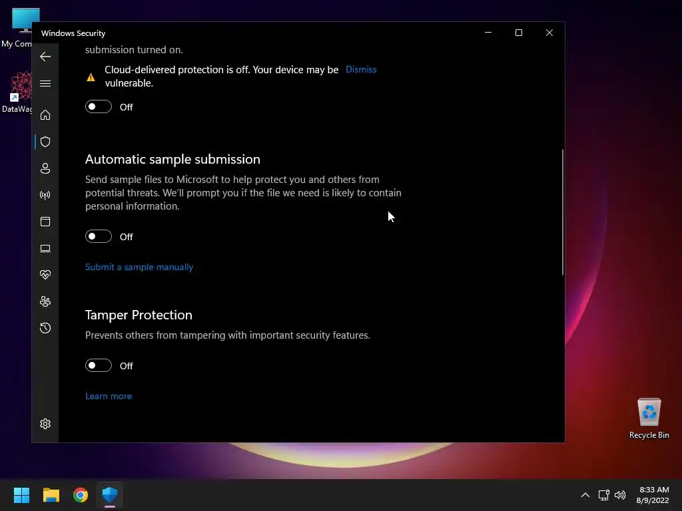Click the cloud protection warning triangle icon

tap(91, 77)
